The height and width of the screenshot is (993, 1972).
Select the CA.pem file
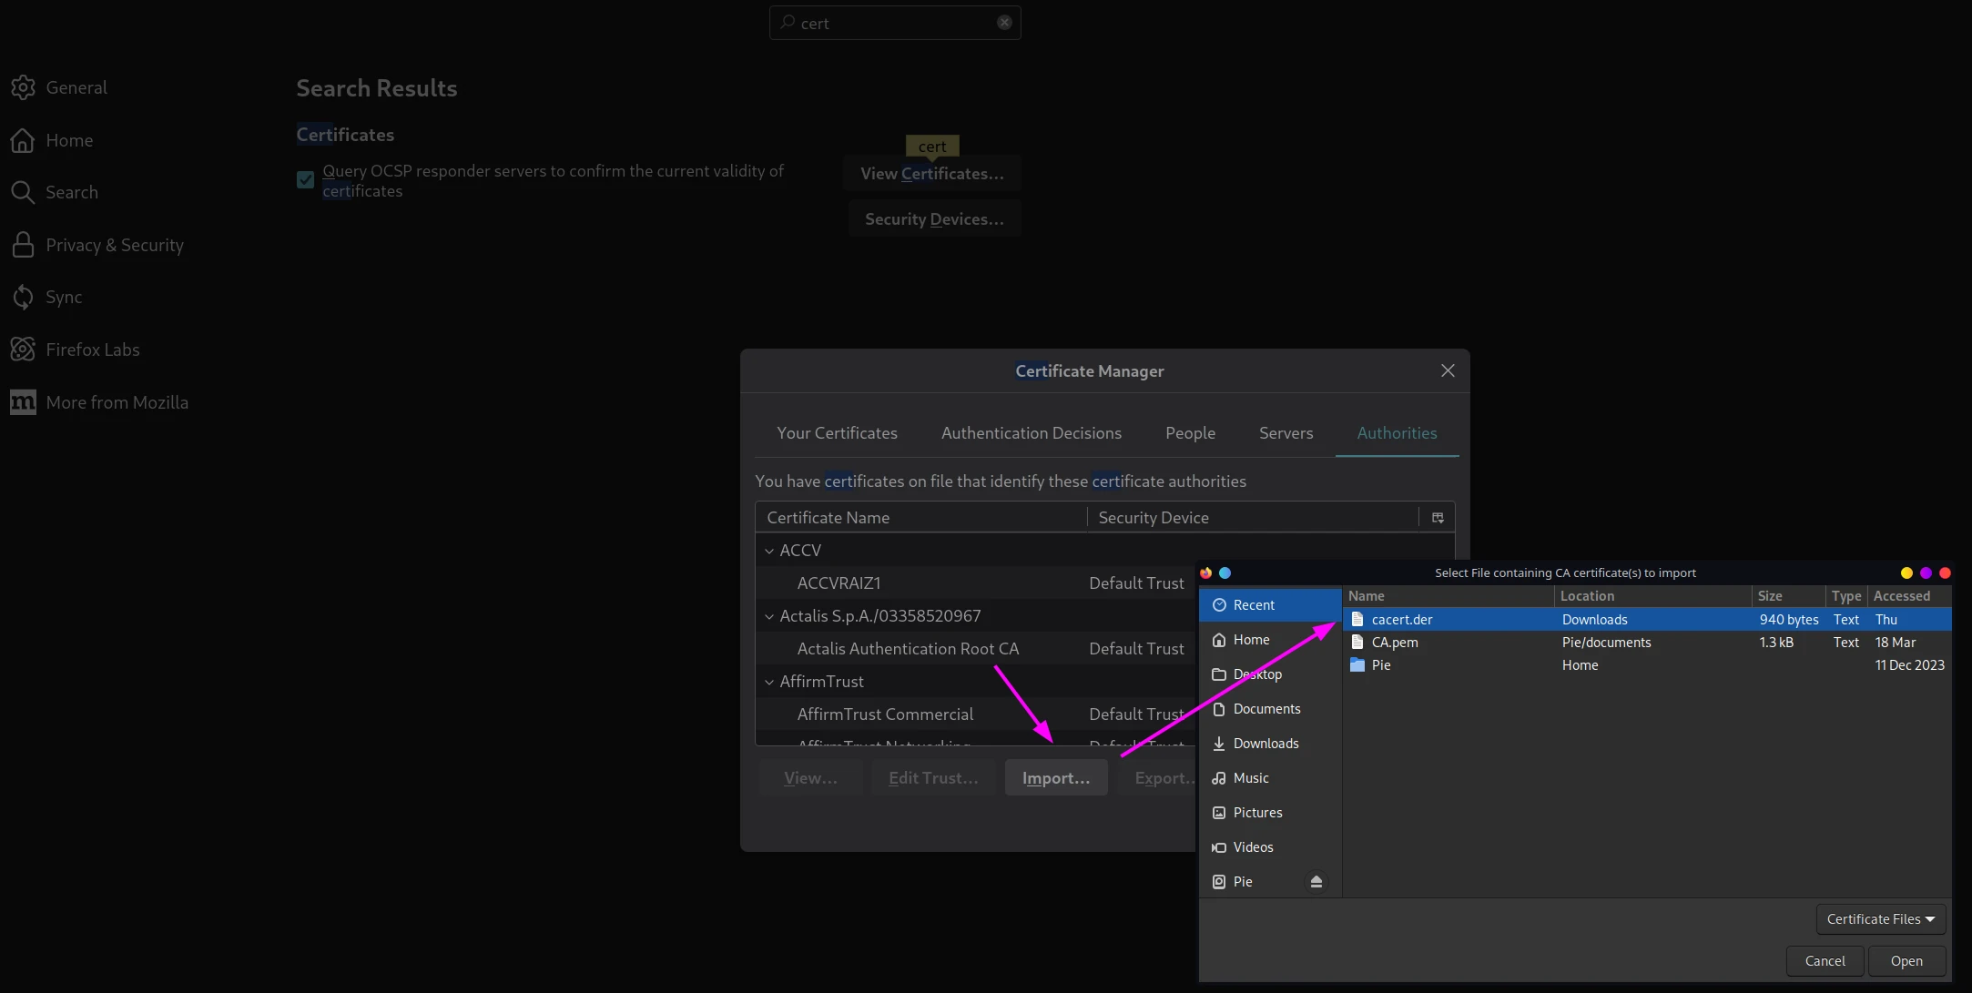point(1395,643)
